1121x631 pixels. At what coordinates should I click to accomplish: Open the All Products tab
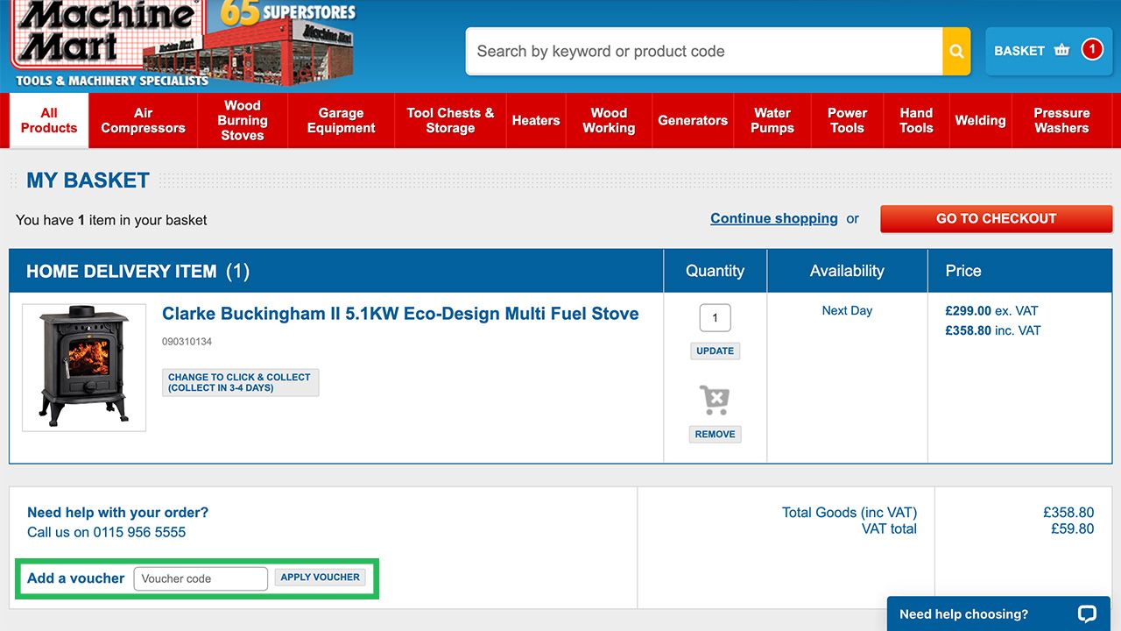(49, 120)
